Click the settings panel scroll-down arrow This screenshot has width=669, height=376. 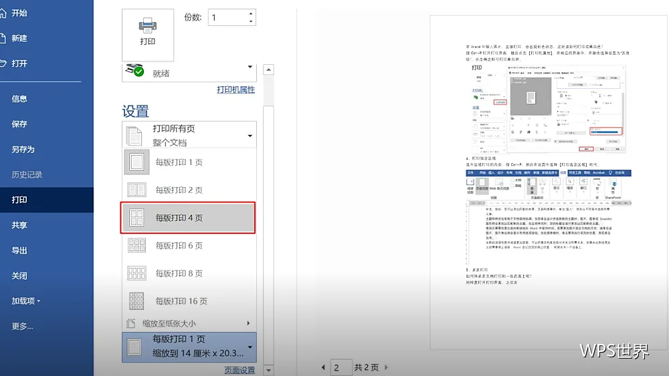(268, 370)
